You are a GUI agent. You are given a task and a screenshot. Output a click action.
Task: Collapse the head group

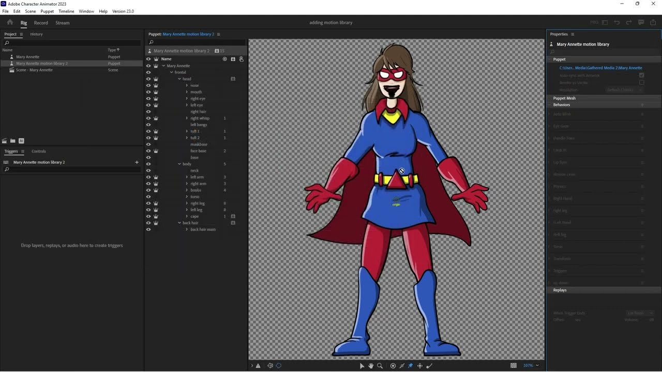tap(179, 79)
